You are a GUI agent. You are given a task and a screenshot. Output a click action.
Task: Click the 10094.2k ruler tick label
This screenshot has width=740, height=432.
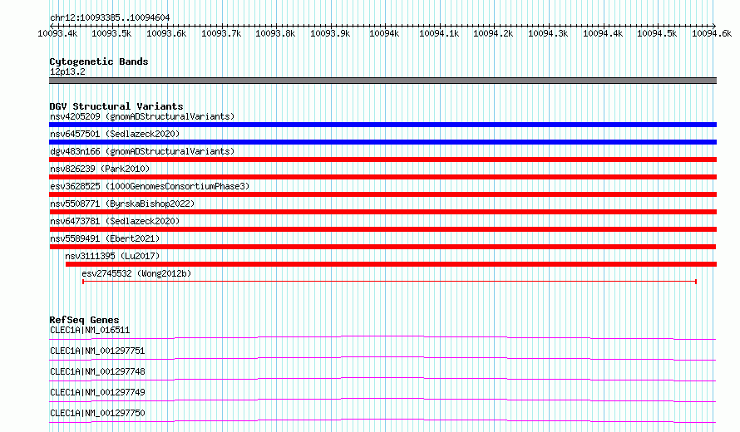point(493,33)
